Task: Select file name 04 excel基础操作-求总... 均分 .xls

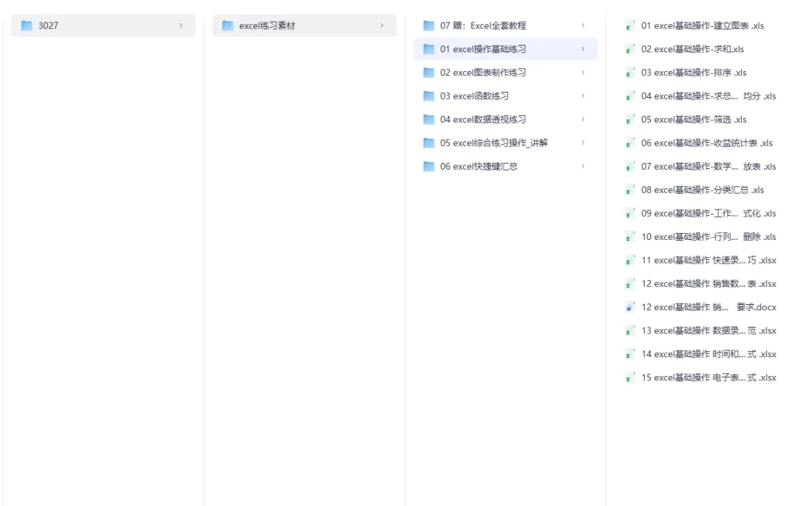Action: coord(708,96)
